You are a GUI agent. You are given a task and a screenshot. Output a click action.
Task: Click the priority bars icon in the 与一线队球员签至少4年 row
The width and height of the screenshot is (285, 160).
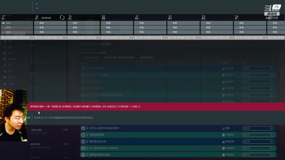(x=223, y=148)
